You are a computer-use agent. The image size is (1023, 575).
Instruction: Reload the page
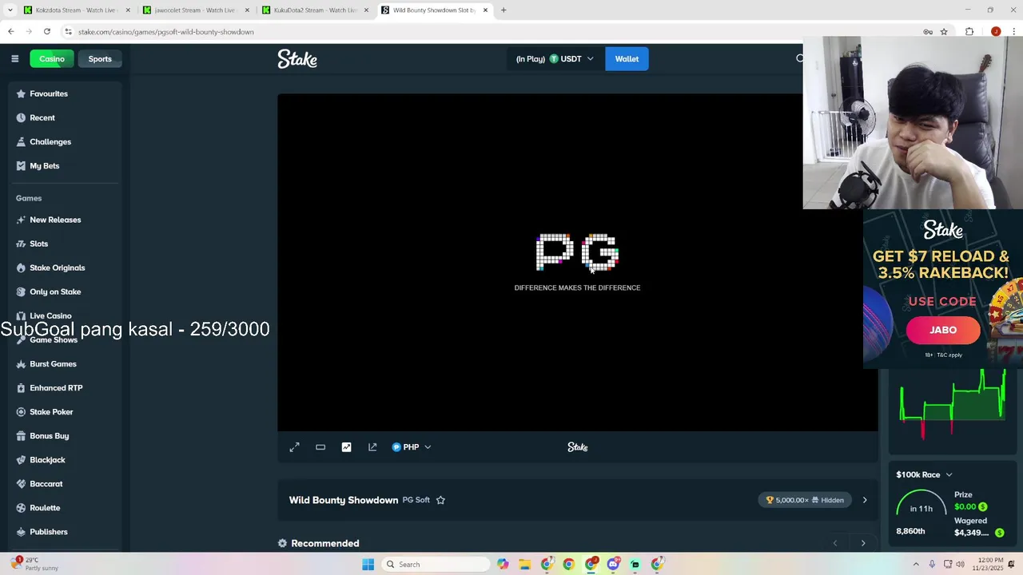(47, 32)
